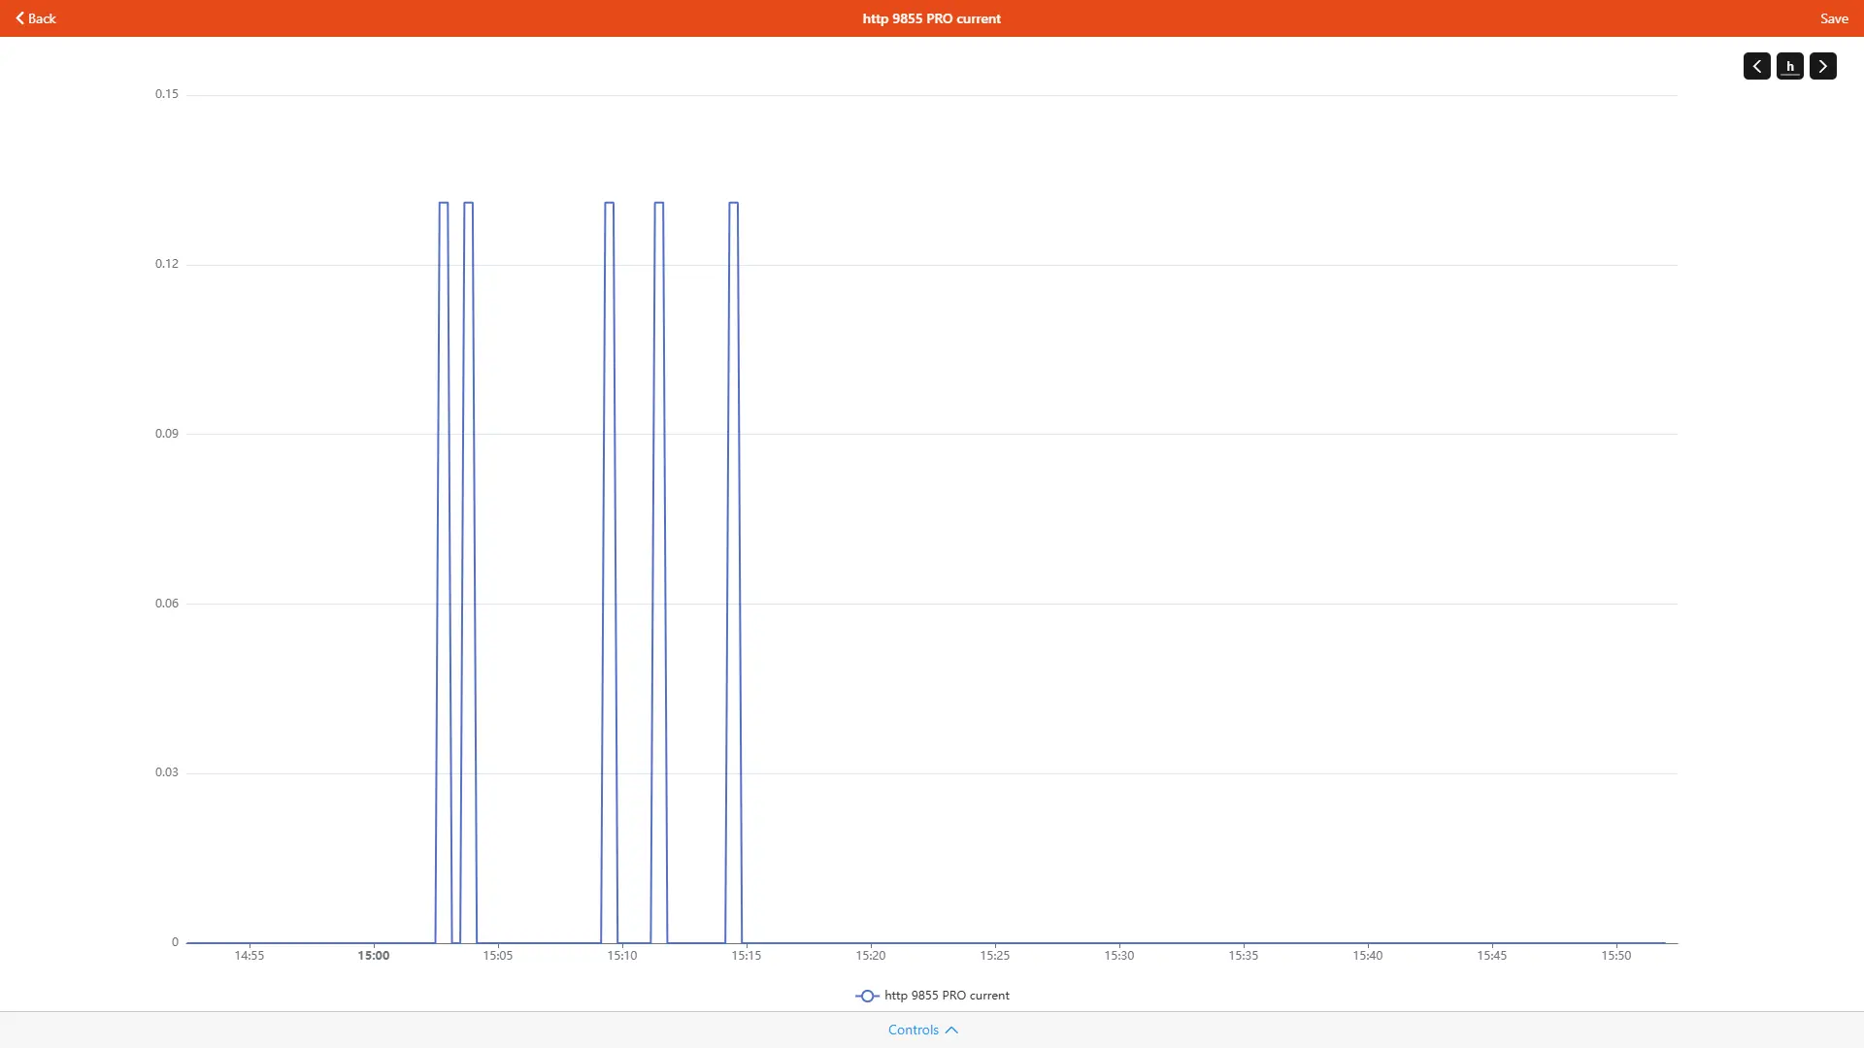This screenshot has width=1864, height=1048.
Task: Save the chart
Action: (x=1833, y=18)
